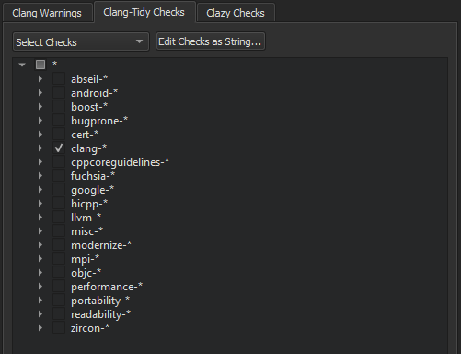The width and height of the screenshot is (461, 354).
Task: Select the bugprone-* row label
Action: click(x=99, y=121)
